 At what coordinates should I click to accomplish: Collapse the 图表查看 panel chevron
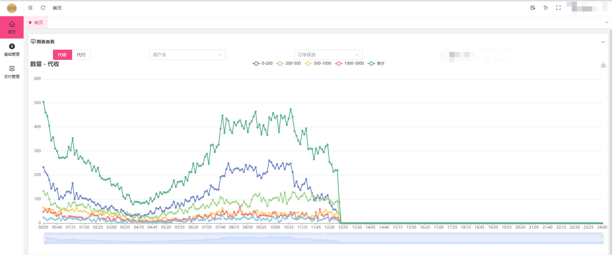point(603,42)
